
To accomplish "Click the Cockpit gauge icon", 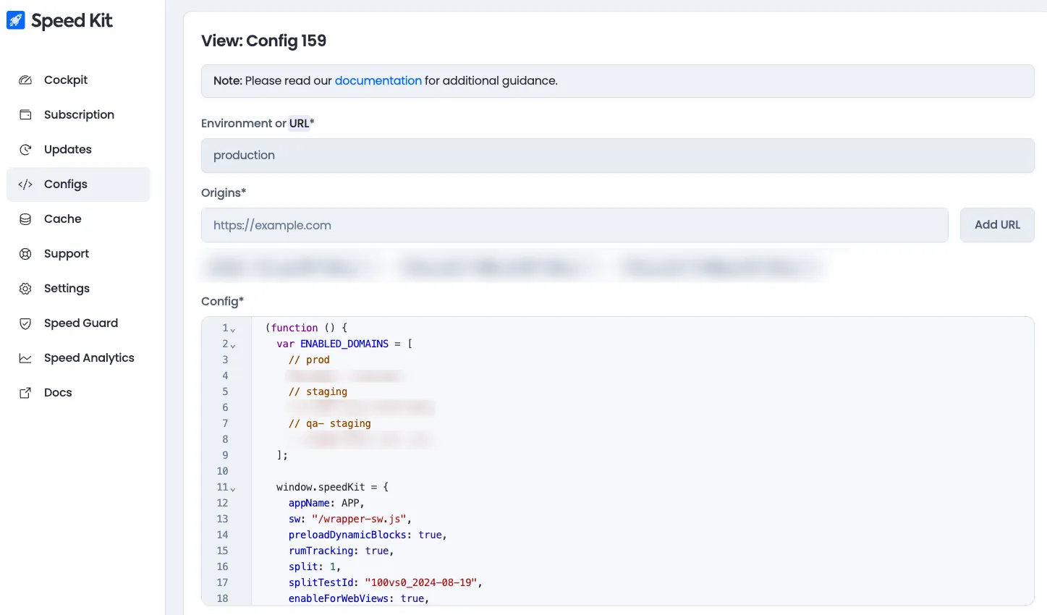I will pos(25,80).
